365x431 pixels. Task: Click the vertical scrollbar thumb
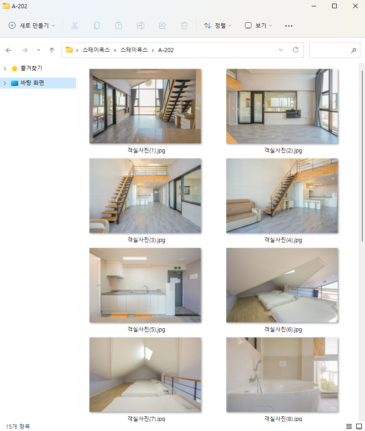[x=362, y=156]
